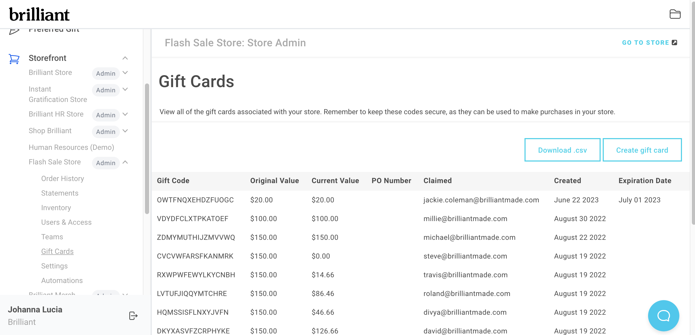Click gift code RXWPWFEWYLKYCNBH

pyautogui.click(x=196, y=275)
